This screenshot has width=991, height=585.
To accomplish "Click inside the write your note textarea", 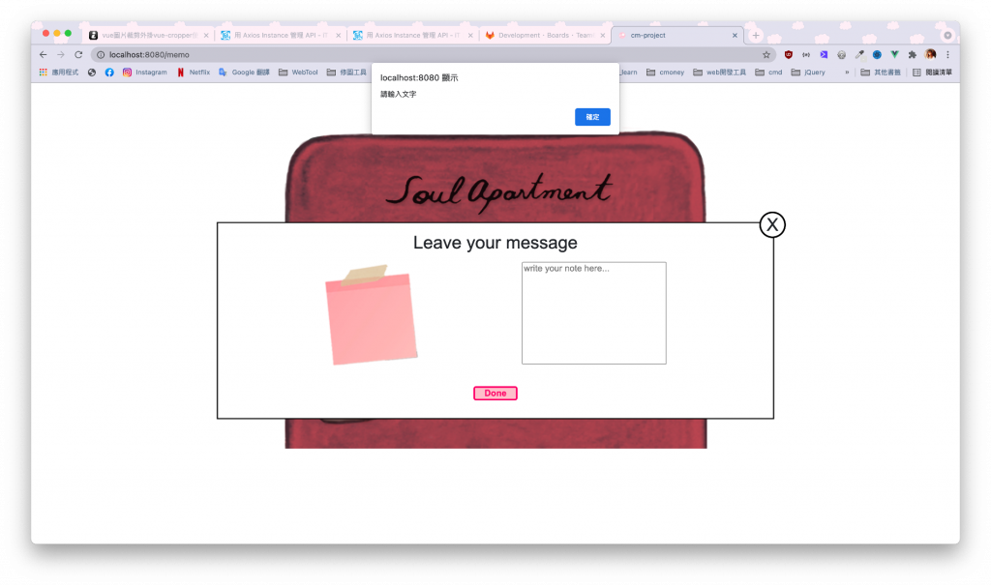I will point(593,312).
